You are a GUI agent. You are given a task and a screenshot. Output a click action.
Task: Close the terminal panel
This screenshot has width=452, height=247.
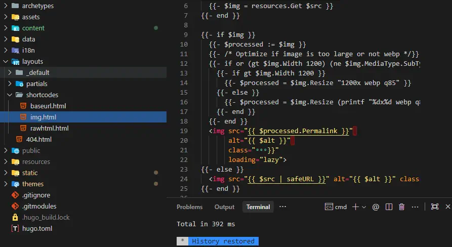pos(447,207)
